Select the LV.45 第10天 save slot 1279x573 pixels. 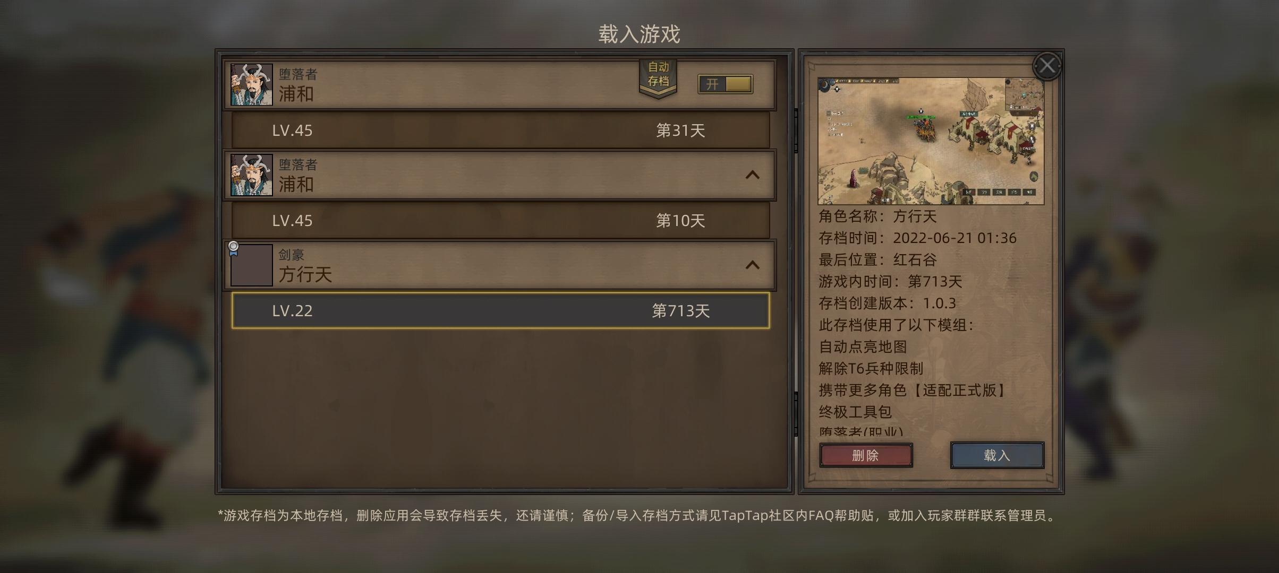[x=500, y=220]
